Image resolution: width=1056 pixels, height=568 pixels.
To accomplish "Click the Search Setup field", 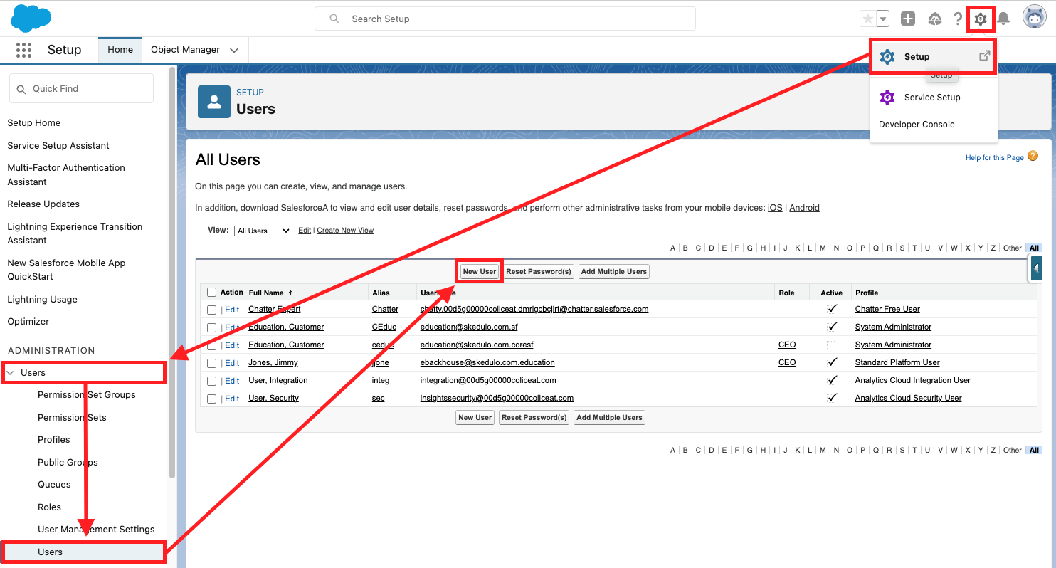I will click(x=505, y=19).
